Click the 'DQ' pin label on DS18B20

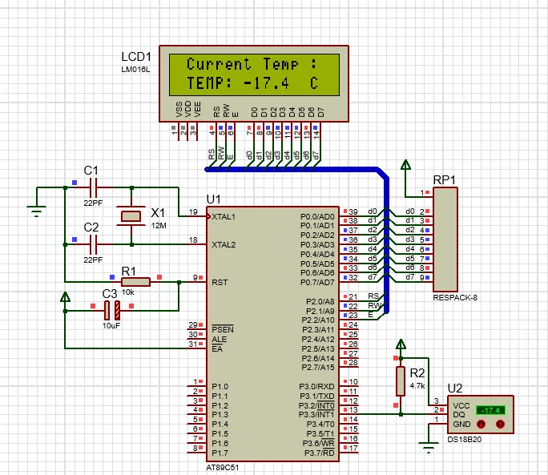click(458, 415)
